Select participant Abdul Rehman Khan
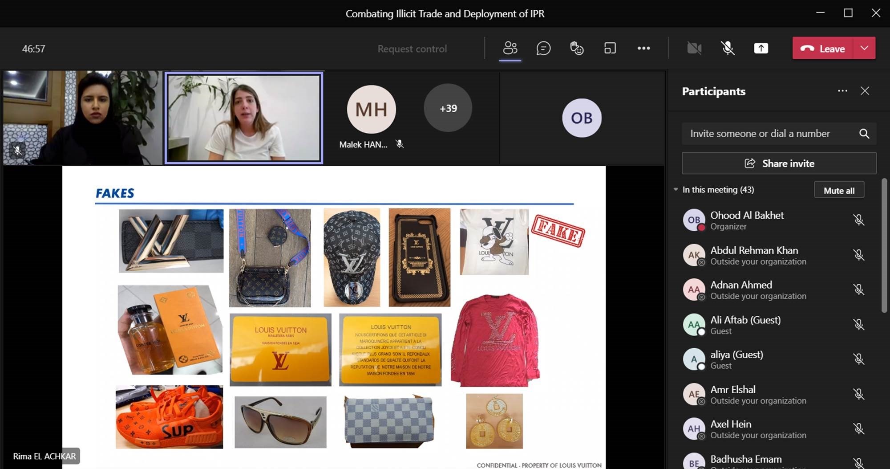The image size is (890, 469). (x=774, y=255)
